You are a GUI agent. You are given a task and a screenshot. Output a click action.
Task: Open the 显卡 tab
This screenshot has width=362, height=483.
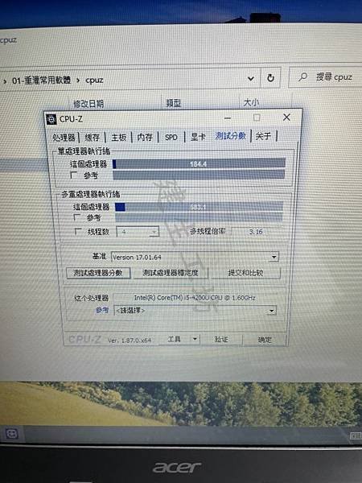click(x=198, y=137)
